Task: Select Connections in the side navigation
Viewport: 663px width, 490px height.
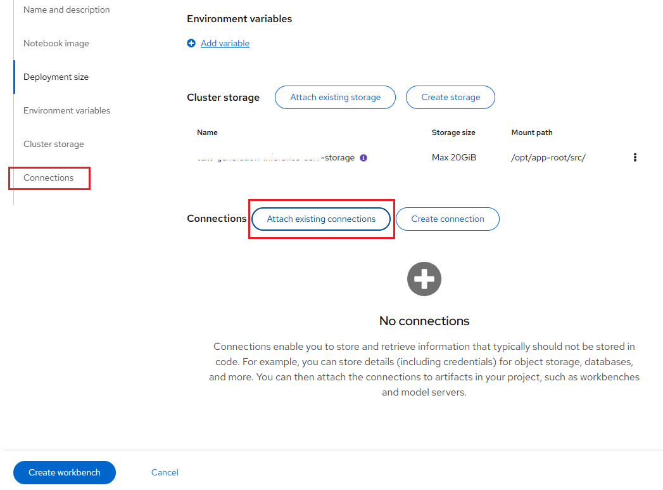Action: 48,178
